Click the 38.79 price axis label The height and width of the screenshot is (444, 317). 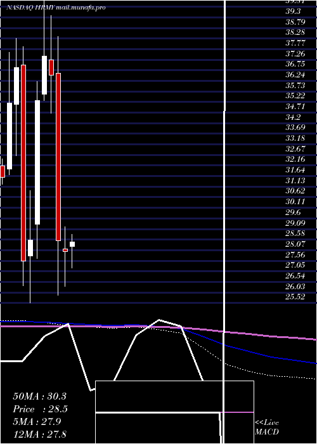tap(295, 22)
